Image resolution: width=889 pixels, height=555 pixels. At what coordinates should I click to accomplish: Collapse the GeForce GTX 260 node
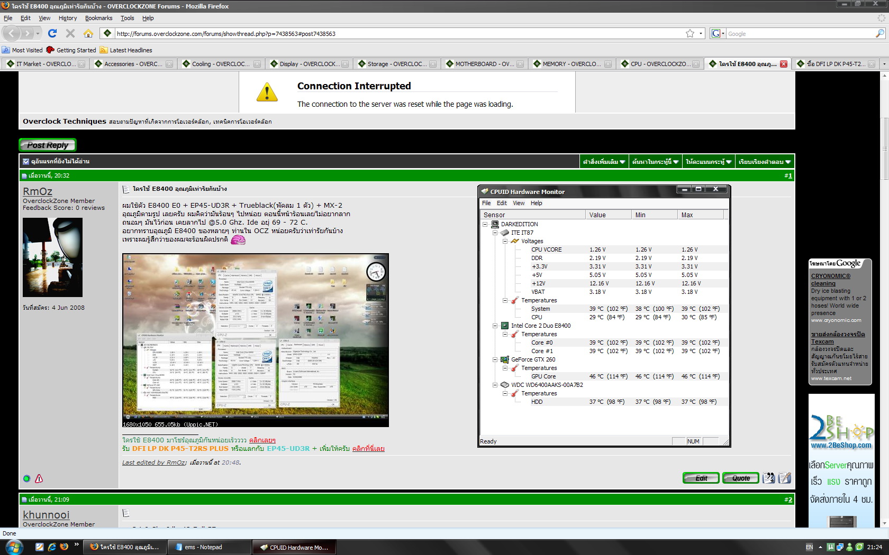tap(495, 359)
